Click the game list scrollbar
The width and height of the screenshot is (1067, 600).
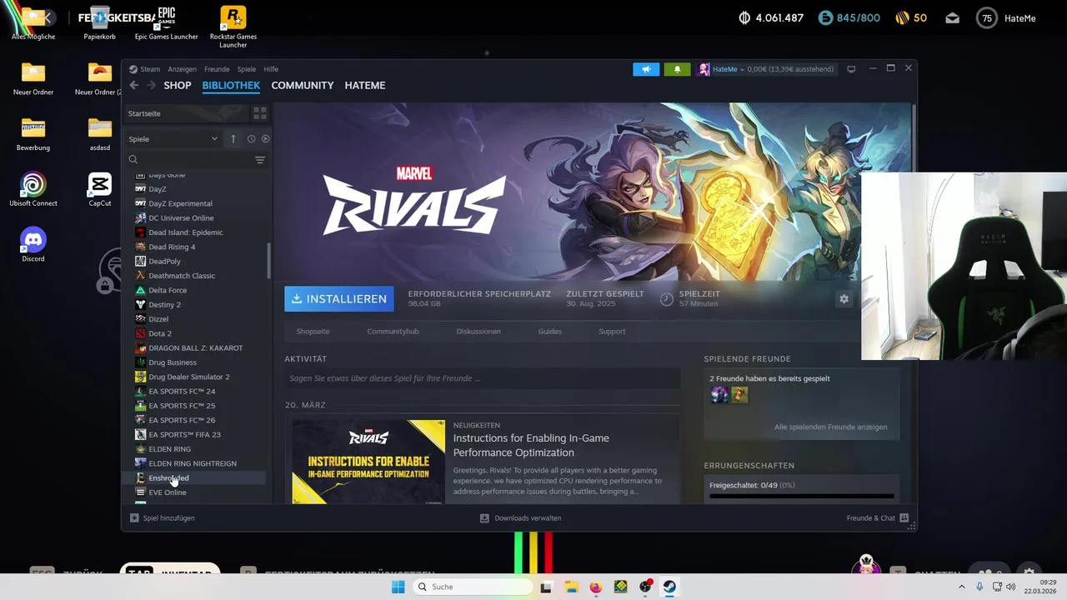point(268,261)
